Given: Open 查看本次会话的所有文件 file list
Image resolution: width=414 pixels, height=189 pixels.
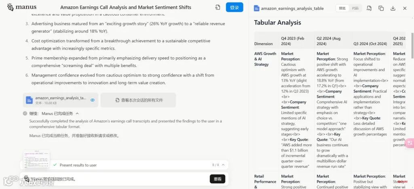Looking at the screenshot, I should (138, 100).
